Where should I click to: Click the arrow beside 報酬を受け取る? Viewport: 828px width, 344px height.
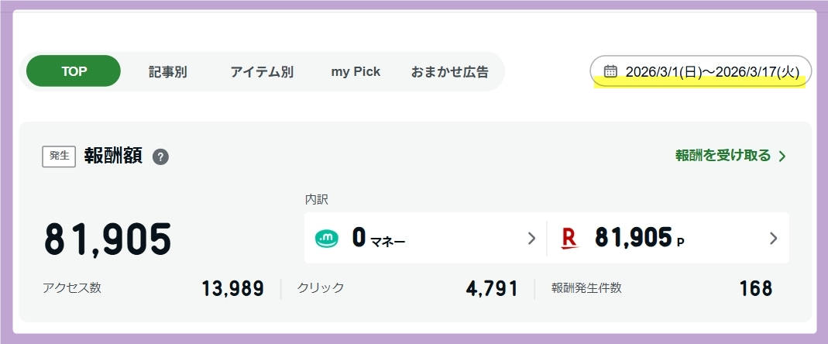click(782, 157)
